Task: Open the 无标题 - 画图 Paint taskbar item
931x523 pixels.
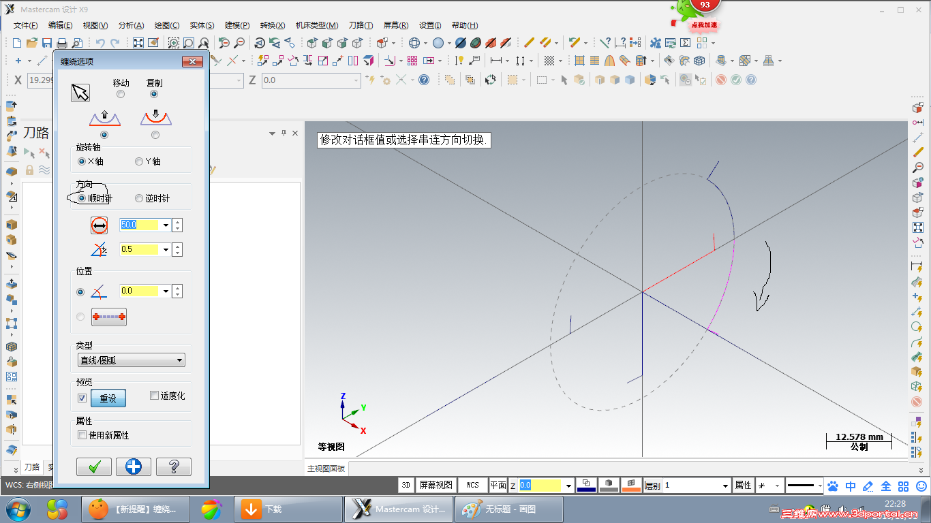Action: tap(509, 509)
